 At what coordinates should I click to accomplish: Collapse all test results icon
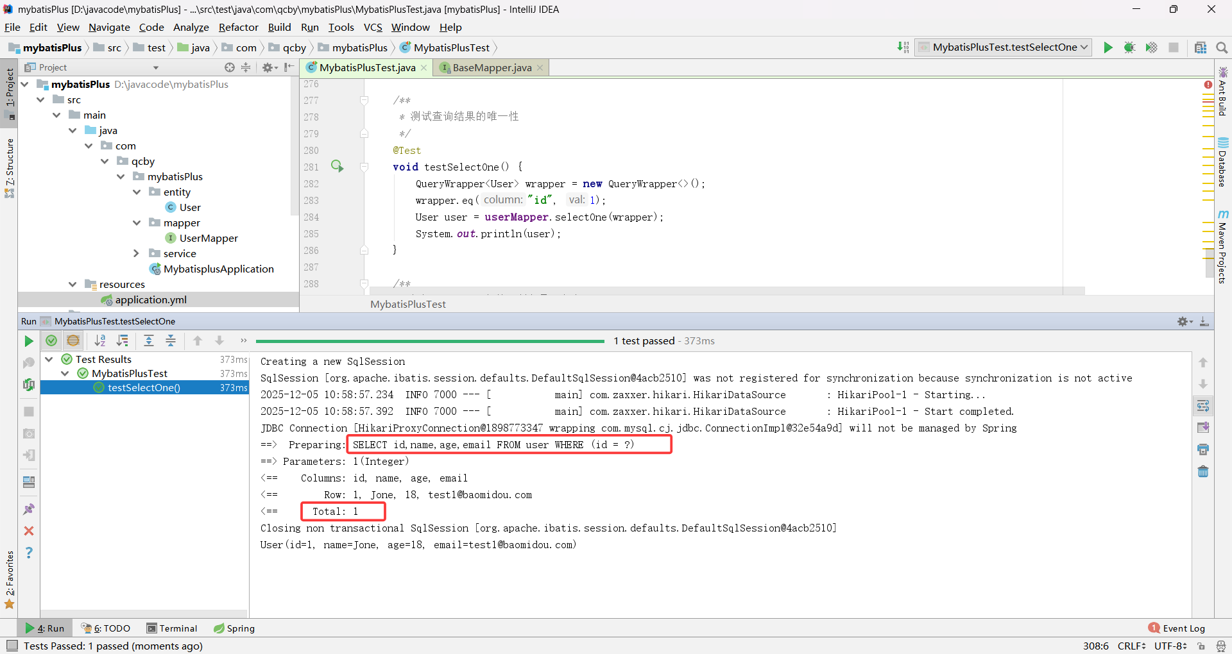point(171,341)
